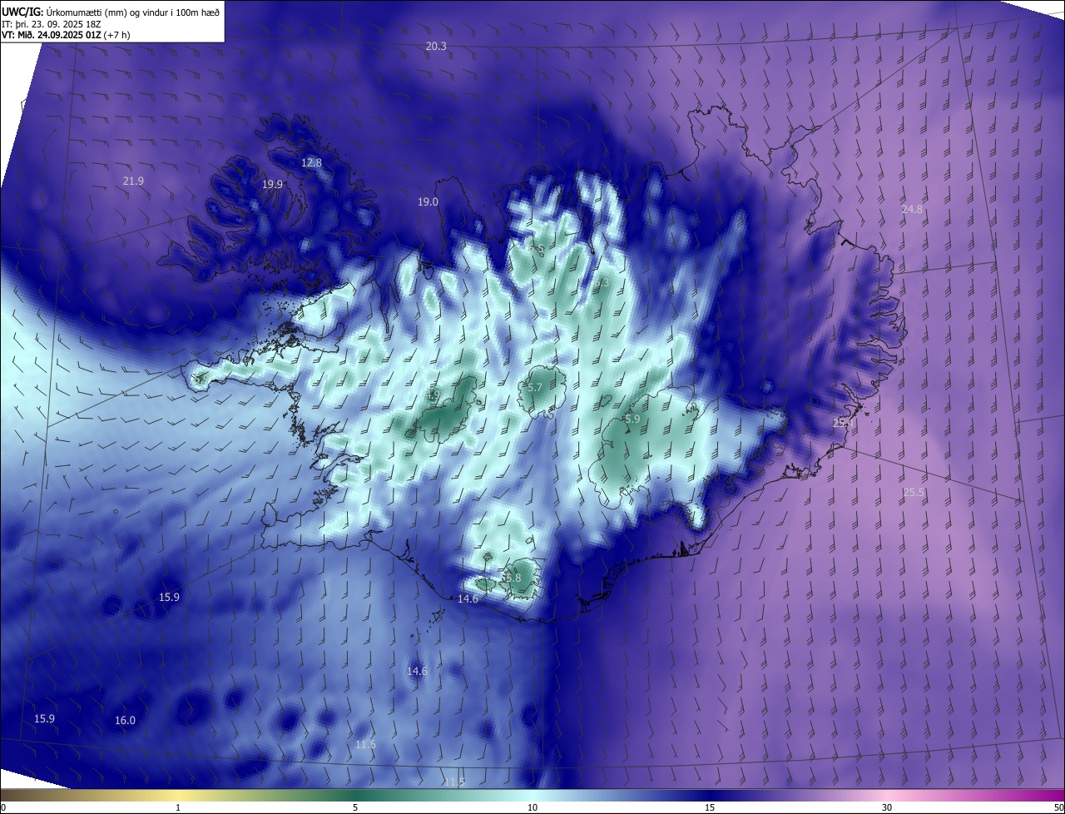Image resolution: width=1065 pixels, height=814 pixels.
Task: Click the 24.8 value label
Action: [x=912, y=210]
